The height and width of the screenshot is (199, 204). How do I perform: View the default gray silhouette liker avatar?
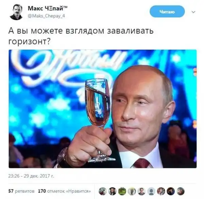click(151, 191)
